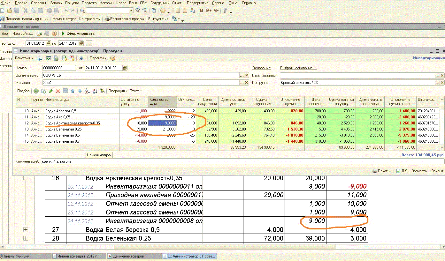Click the Undo arrow icon
Screen dimensions: 445x261
pyautogui.click(x=66, y=11)
